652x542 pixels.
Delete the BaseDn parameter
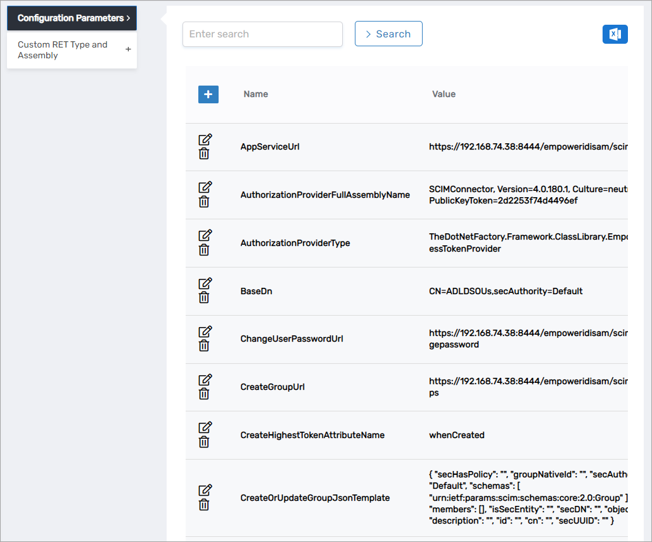pos(204,298)
